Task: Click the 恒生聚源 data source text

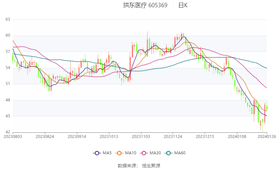Action: [151, 166]
